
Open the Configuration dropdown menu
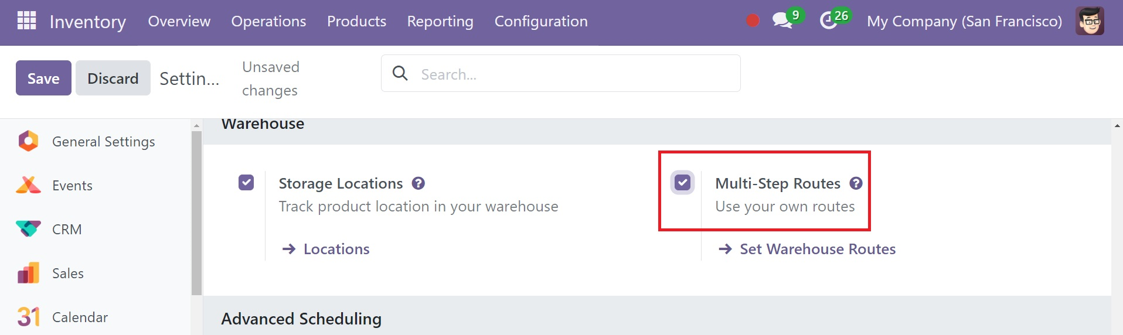point(540,21)
